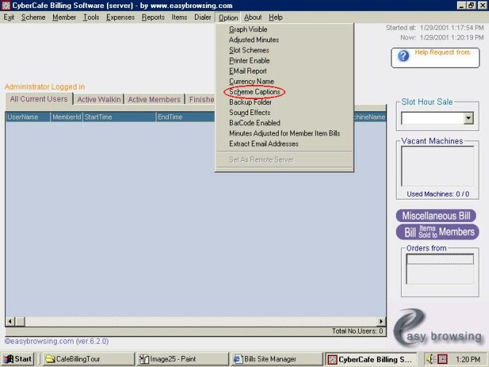
Task: Click the Help Request question mark icon
Action: [x=404, y=56]
